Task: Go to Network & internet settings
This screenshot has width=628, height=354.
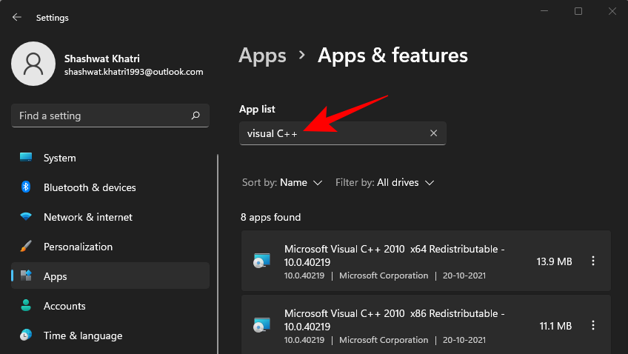Action: 87,217
